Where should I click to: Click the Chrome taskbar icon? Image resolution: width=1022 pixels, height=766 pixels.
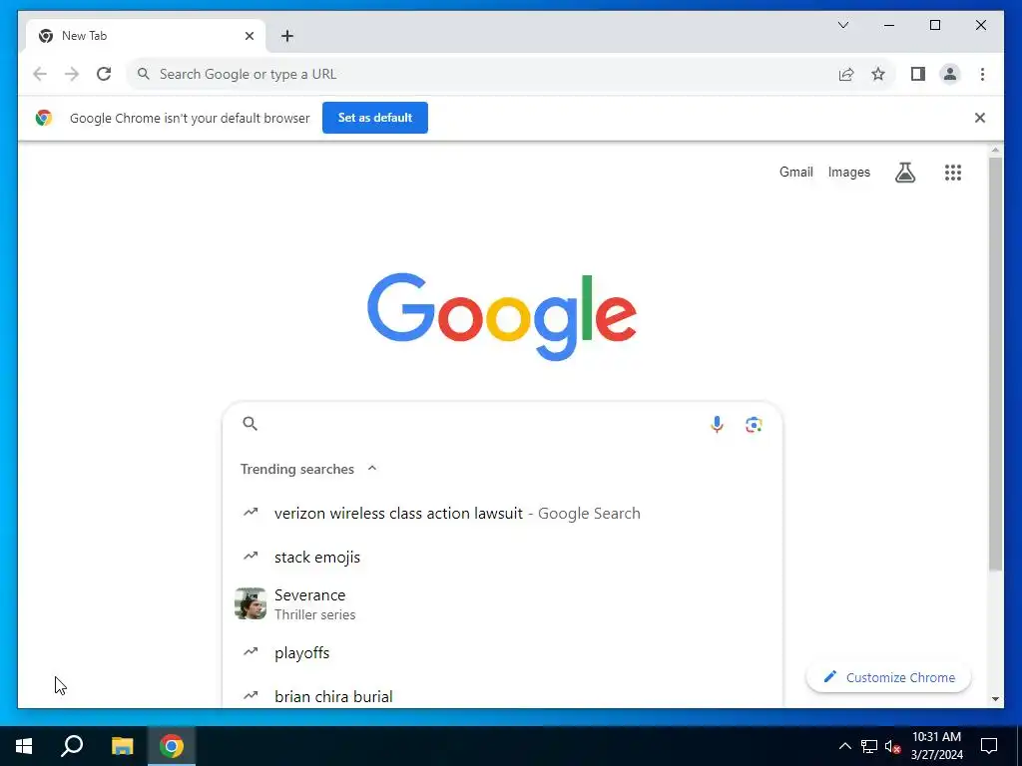coord(172,746)
